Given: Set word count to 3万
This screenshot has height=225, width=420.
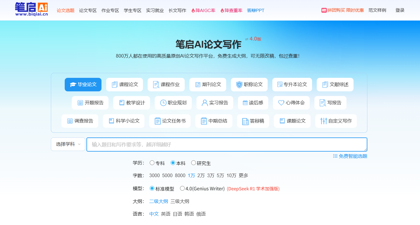Looking at the screenshot, I should pyautogui.click(x=211, y=176).
